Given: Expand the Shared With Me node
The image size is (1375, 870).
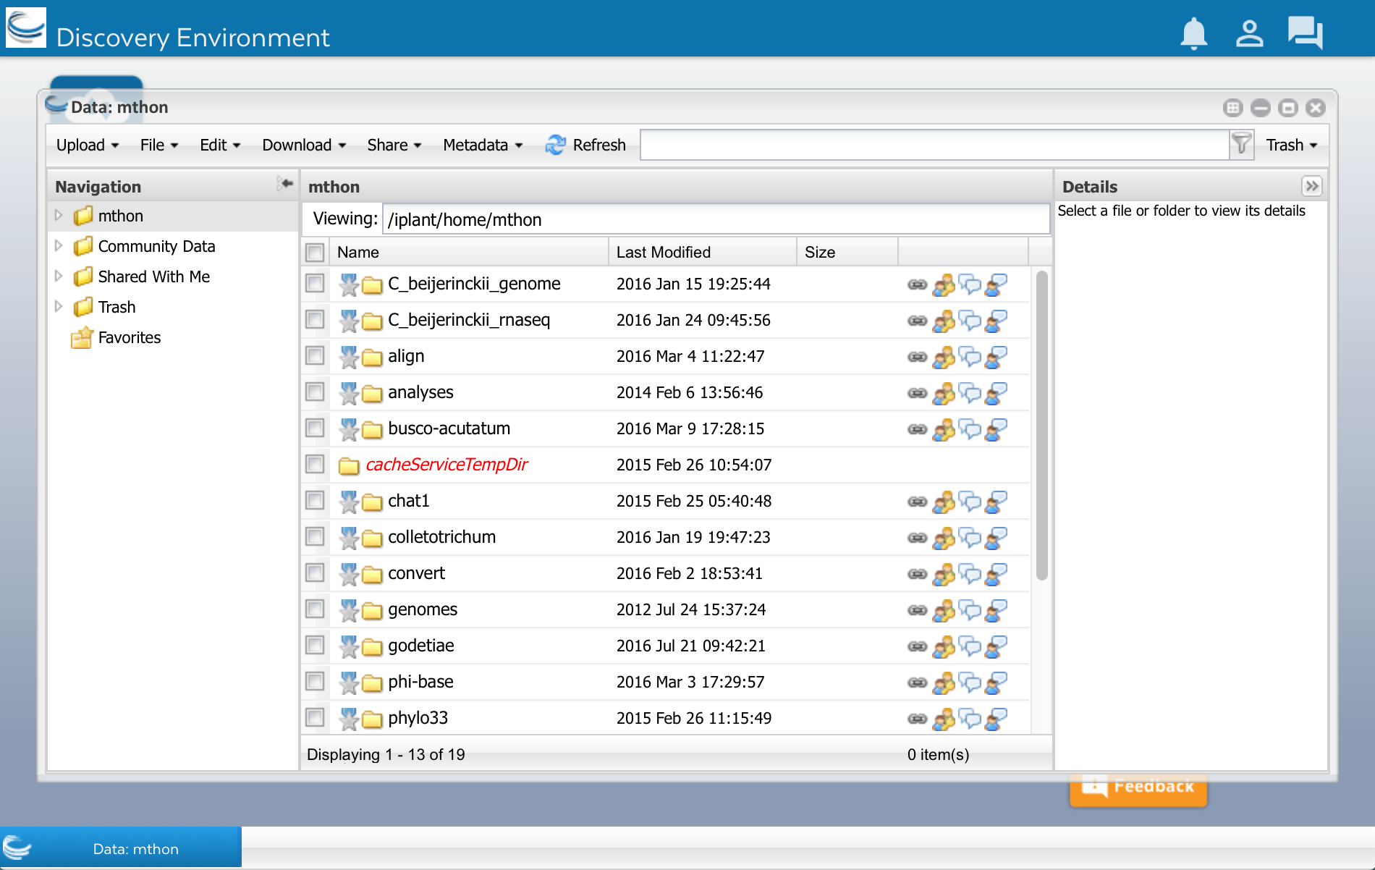Looking at the screenshot, I should click(59, 276).
